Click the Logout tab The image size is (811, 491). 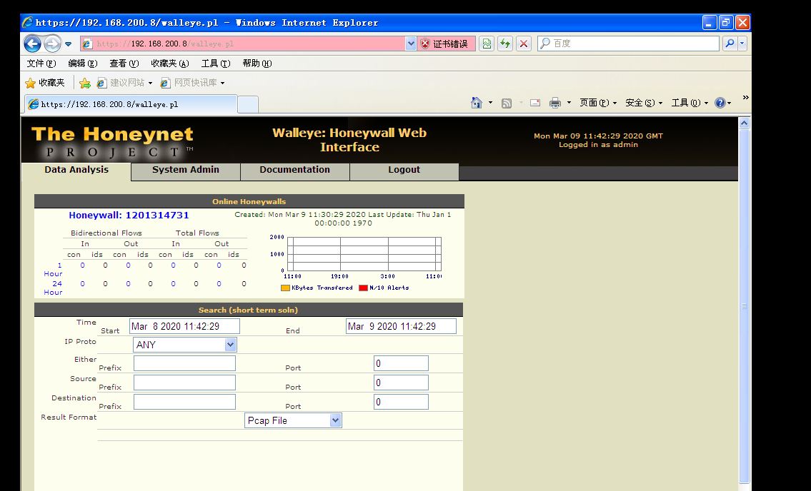404,170
